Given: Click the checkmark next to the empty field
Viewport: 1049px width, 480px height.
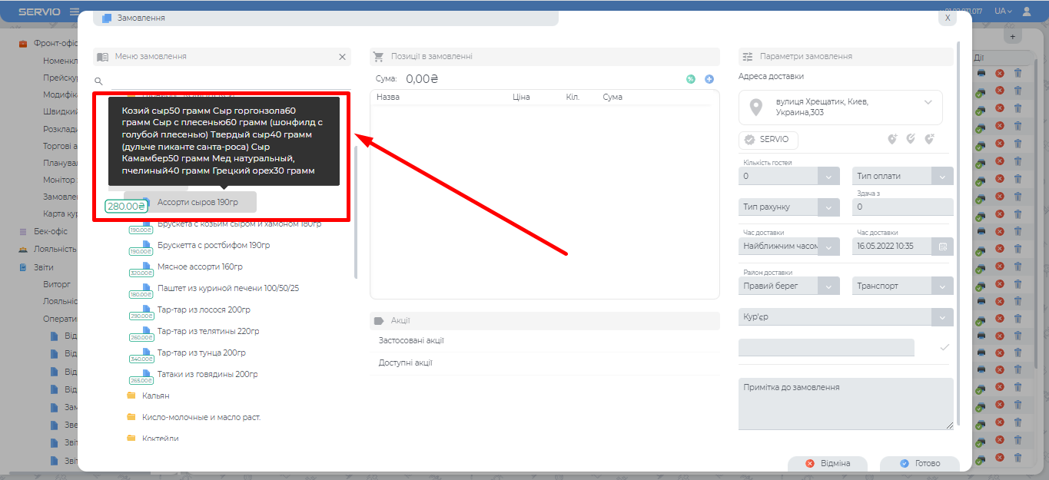Looking at the screenshot, I should coord(944,347).
